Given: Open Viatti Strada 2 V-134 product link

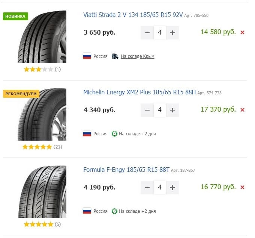Looking at the screenshot, I should click(133, 15).
